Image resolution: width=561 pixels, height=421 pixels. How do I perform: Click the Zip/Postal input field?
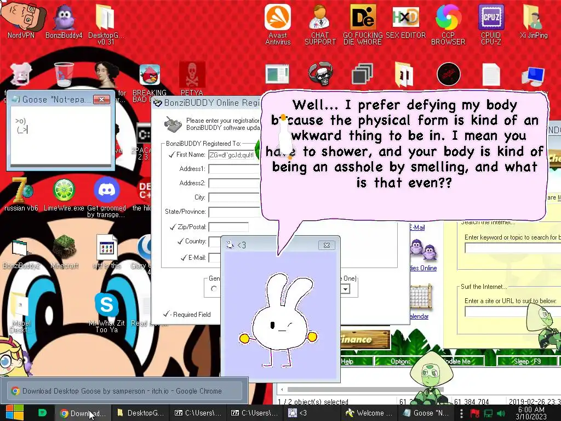(228, 227)
